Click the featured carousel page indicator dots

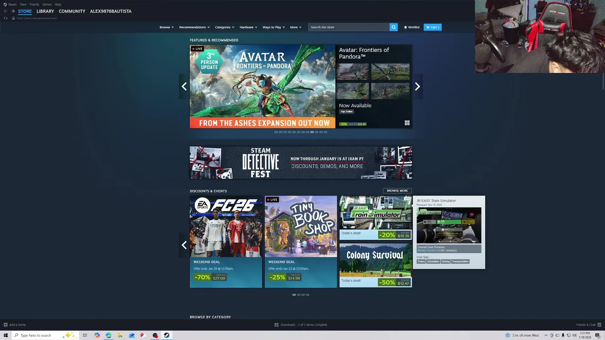coord(301,132)
